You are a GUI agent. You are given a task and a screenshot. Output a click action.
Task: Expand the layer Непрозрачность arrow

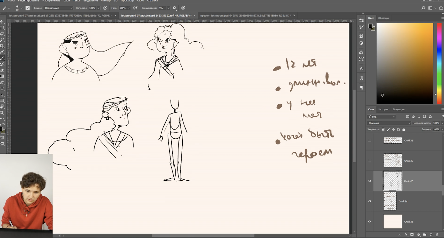pos(442,123)
